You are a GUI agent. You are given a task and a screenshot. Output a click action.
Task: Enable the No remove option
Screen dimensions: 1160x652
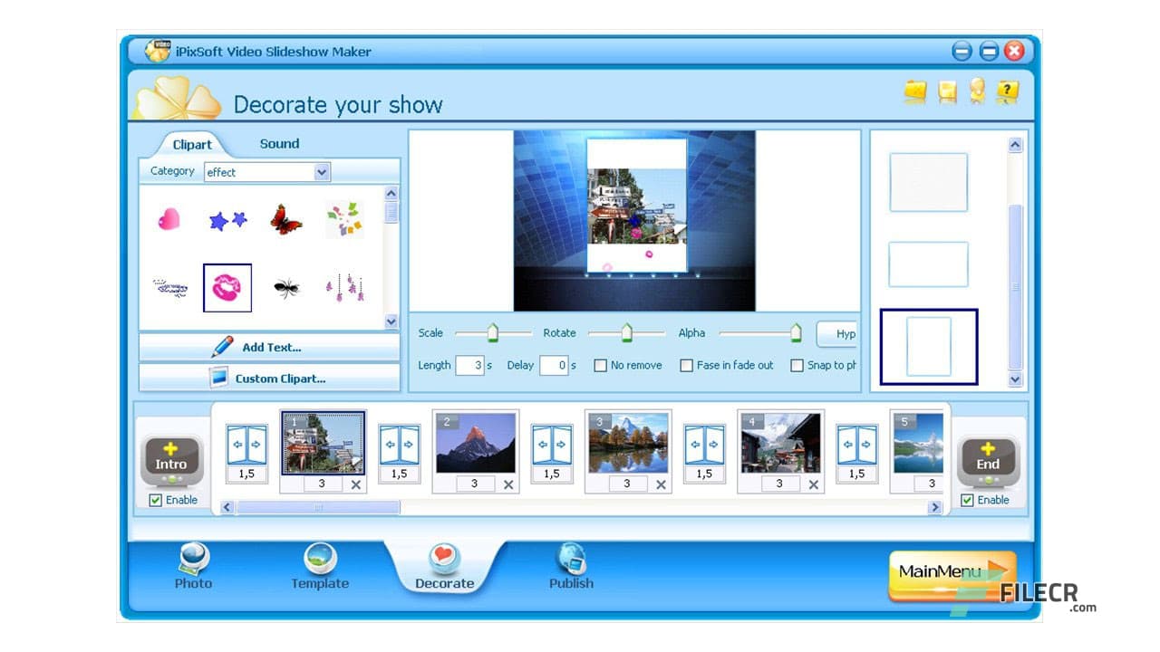600,365
